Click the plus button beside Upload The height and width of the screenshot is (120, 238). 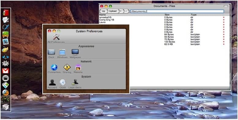tap(121, 11)
